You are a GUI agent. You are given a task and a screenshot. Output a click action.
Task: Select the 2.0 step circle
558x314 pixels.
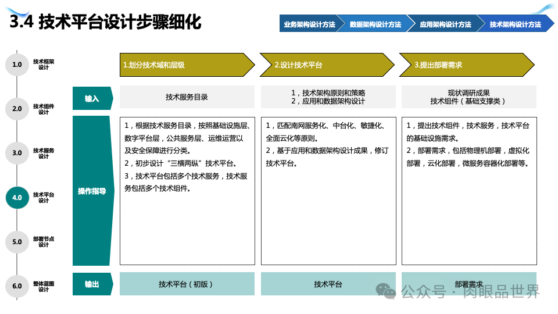tap(17, 109)
